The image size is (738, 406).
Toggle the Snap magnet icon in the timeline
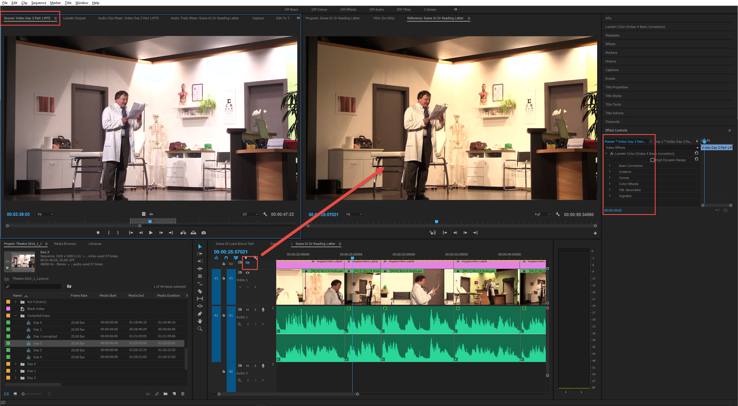coord(226,258)
